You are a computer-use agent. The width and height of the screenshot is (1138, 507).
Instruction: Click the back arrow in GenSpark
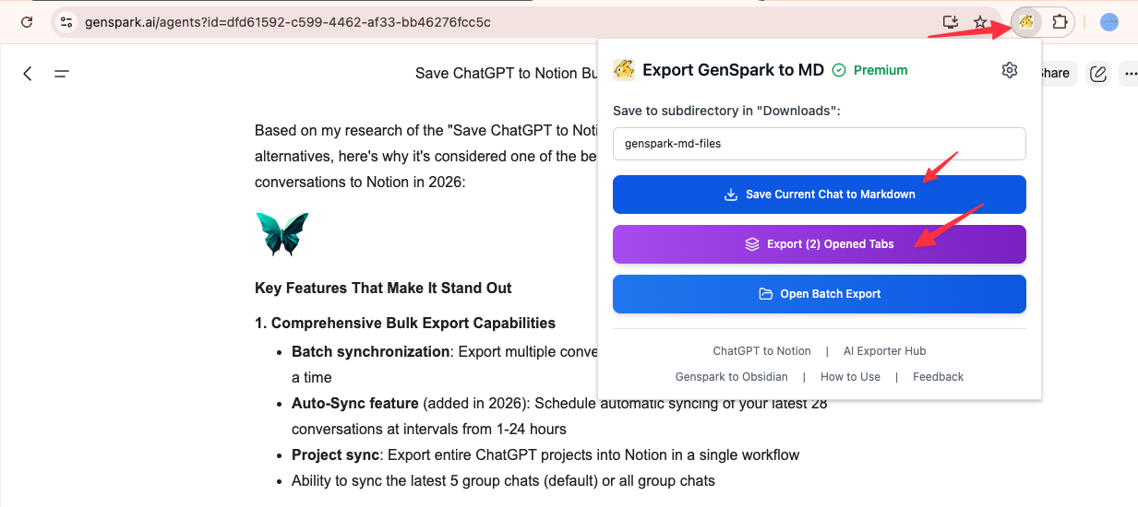[28, 74]
